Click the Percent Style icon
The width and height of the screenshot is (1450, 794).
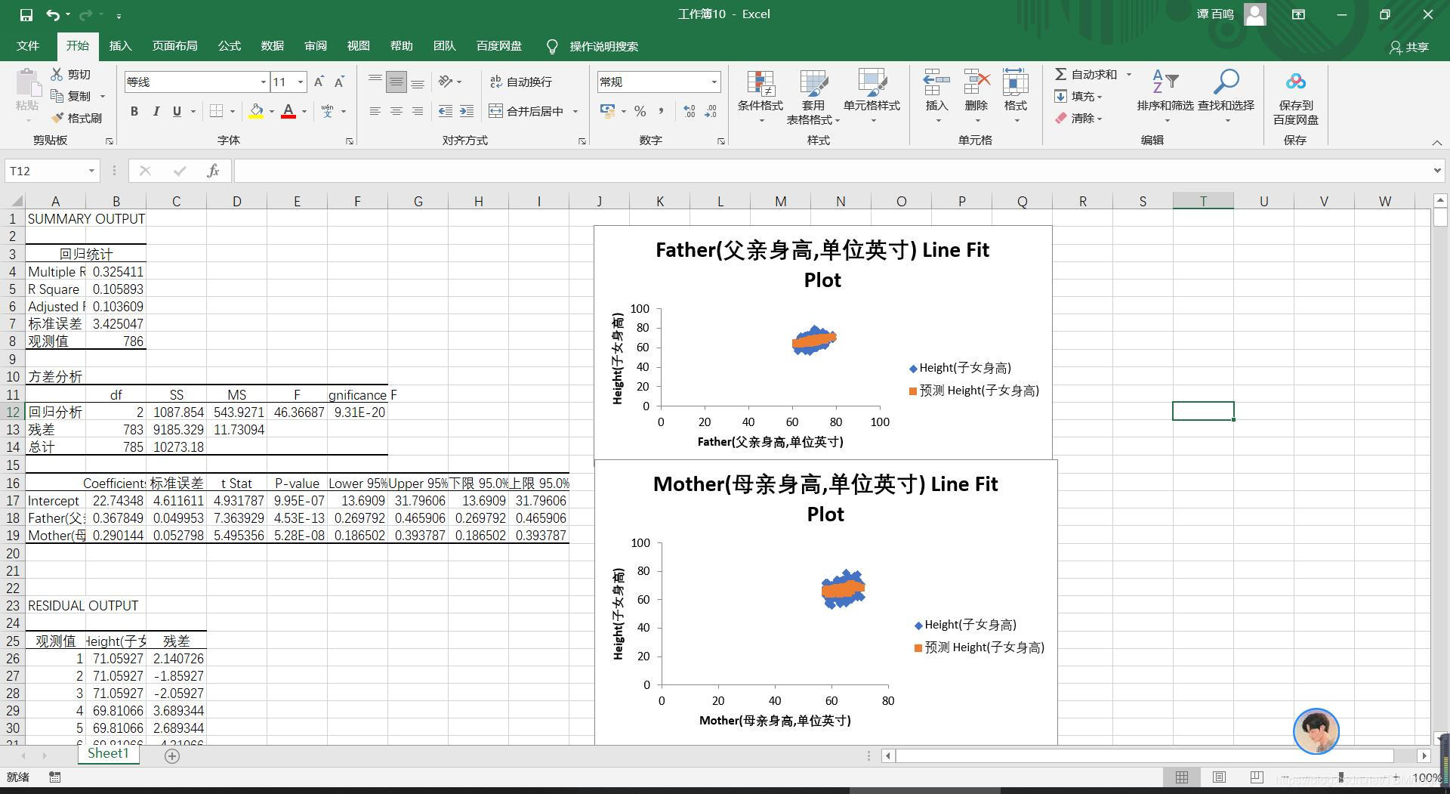pos(640,111)
